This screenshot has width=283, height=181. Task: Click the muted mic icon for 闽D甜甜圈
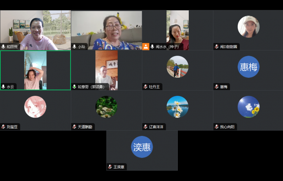click(217, 46)
